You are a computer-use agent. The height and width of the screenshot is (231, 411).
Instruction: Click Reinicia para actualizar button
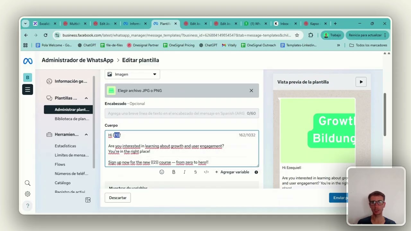[x=368, y=35]
